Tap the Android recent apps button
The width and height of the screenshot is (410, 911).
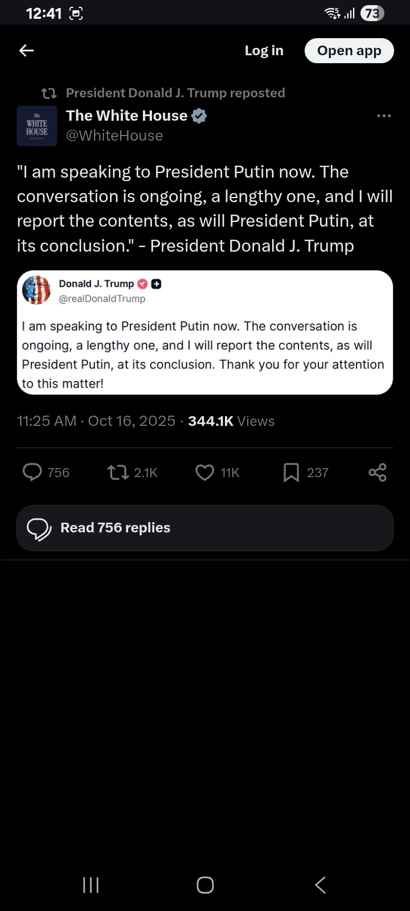coord(91,885)
